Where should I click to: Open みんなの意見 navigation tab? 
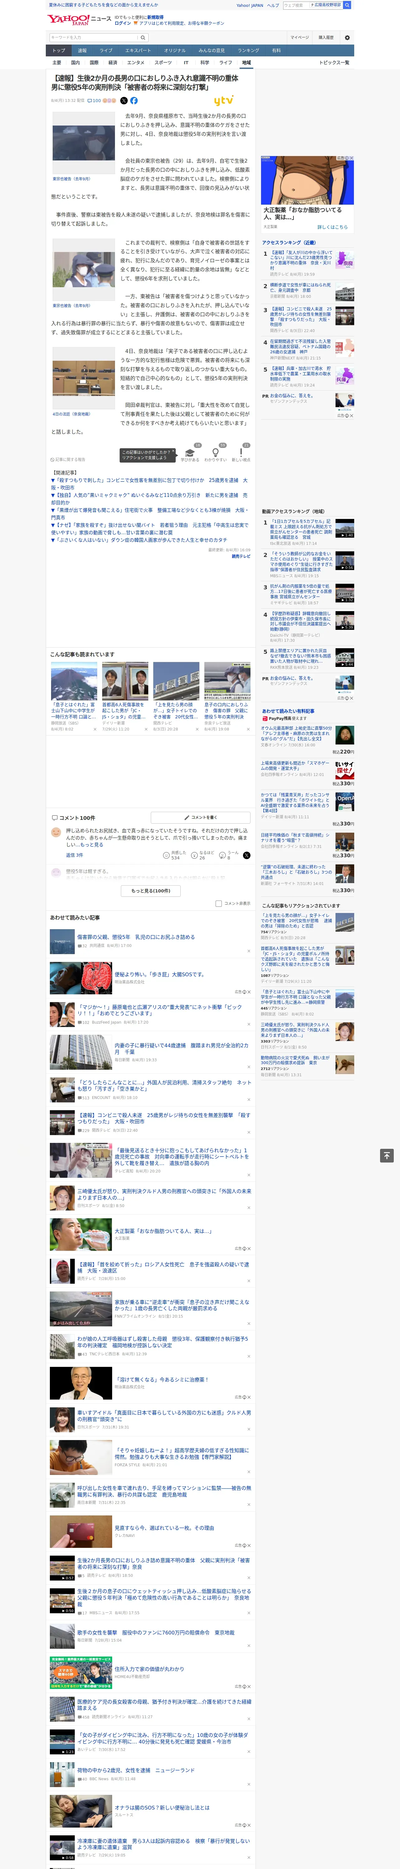tap(211, 50)
